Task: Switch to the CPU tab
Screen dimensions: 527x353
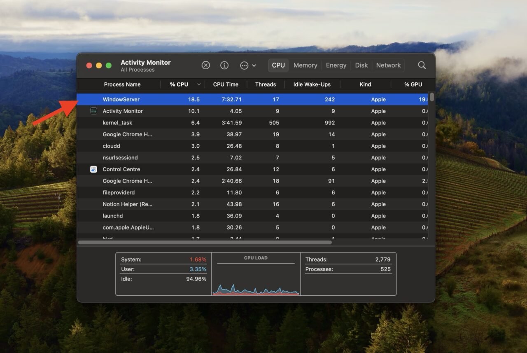Action: [x=278, y=65]
